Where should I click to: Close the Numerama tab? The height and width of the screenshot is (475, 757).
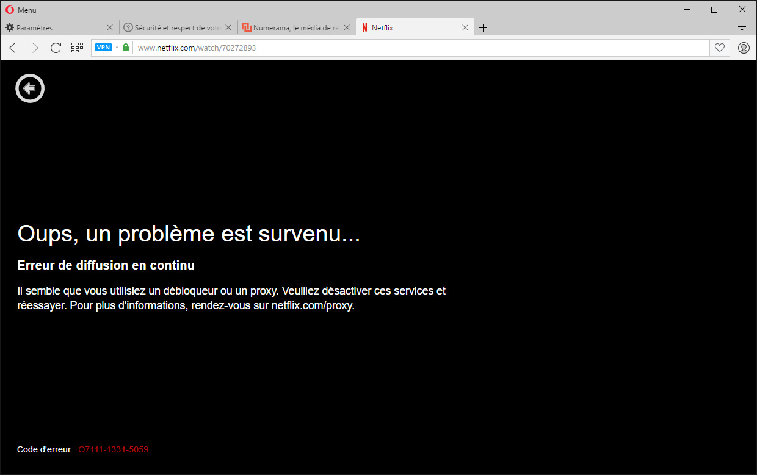(347, 27)
